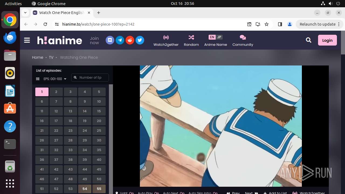Screen dimensions: 345x194
Task: Open Rhythmbox from the dock
Action: point(10,73)
